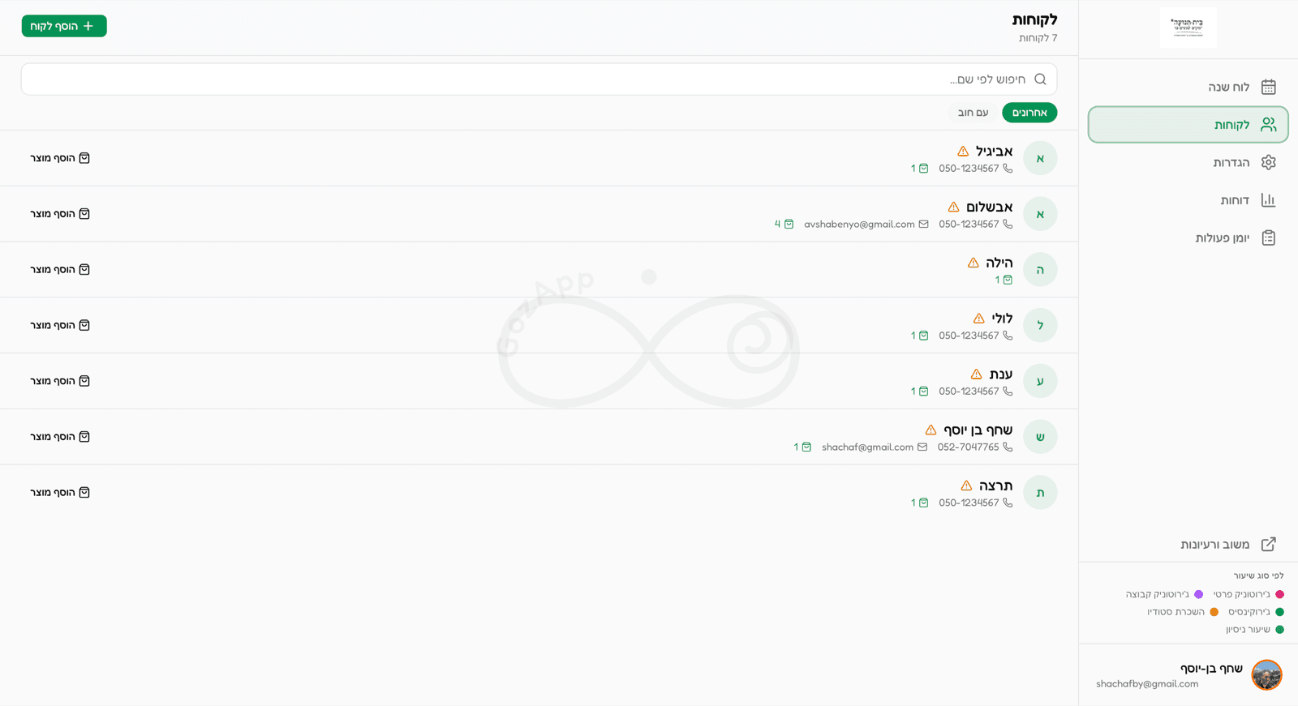The height and width of the screenshot is (706, 1298).
Task: Click the mail icon next to avshabenyo@gmail.com
Action: (923, 225)
